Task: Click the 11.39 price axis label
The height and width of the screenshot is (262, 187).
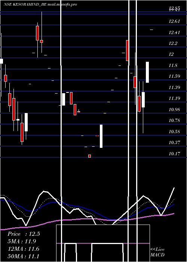Action: click(174, 88)
